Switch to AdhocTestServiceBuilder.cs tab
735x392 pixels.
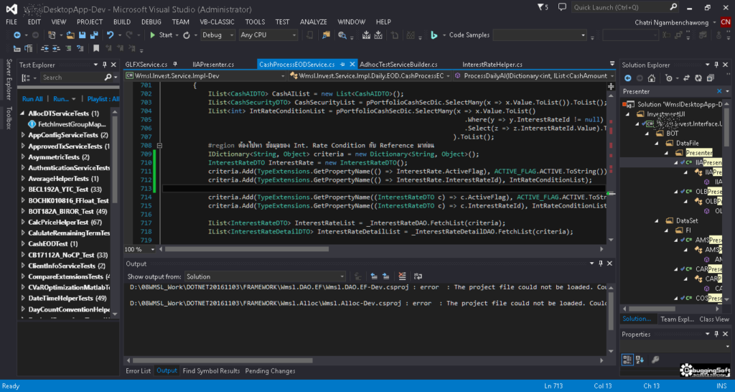click(x=398, y=65)
